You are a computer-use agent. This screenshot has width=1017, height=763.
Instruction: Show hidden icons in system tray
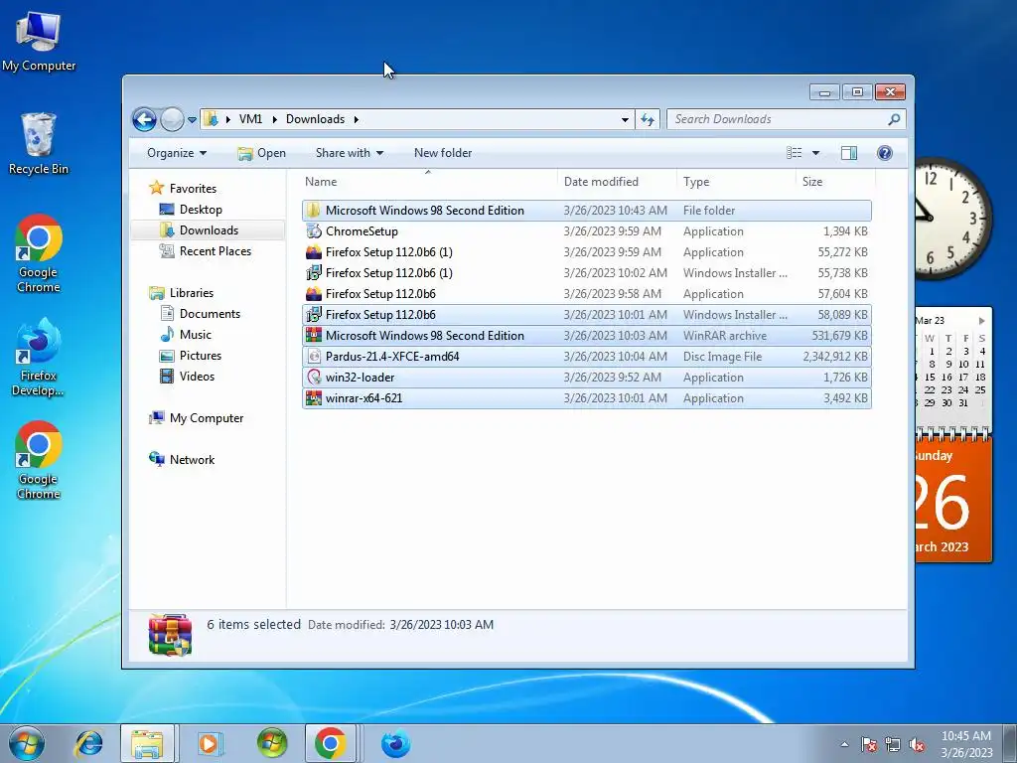[844, 744]
